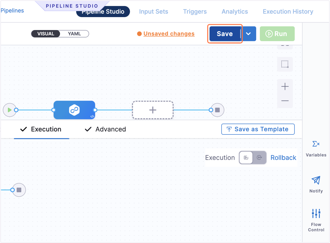Open the Save options dropdown arrow
This screenshot has height=243, width=330.
click(248, 34)
